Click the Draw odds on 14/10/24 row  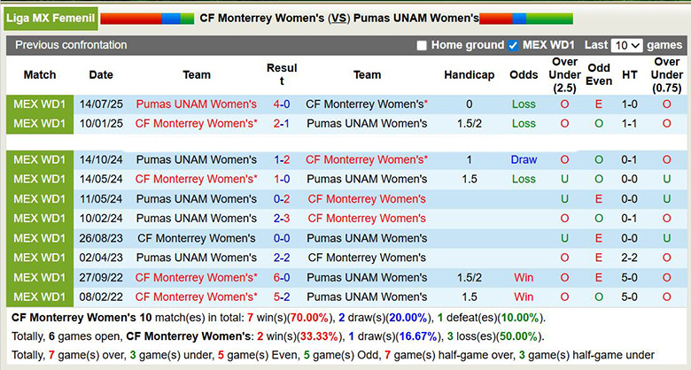[x=524, y=160]
